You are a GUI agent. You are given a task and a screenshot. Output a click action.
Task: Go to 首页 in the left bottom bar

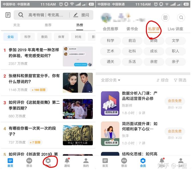point(10,163)
